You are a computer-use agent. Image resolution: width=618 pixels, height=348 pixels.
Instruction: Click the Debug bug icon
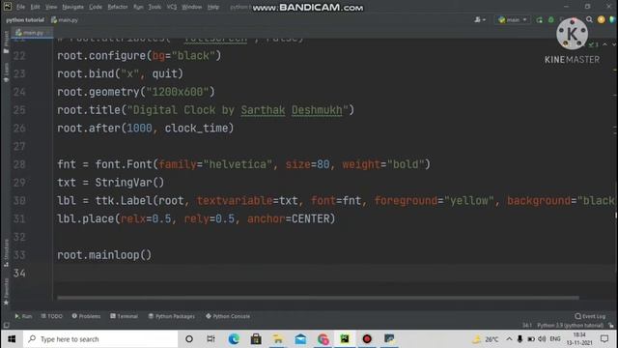coord(551,19)
